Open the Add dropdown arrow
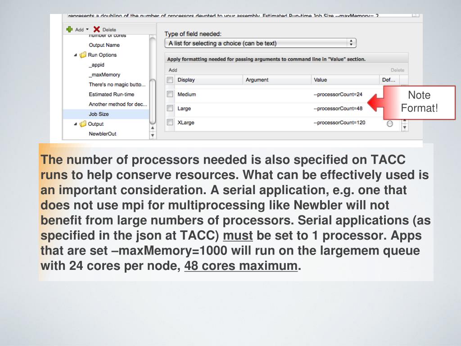 pyautogui.click(x=87, y=29)
